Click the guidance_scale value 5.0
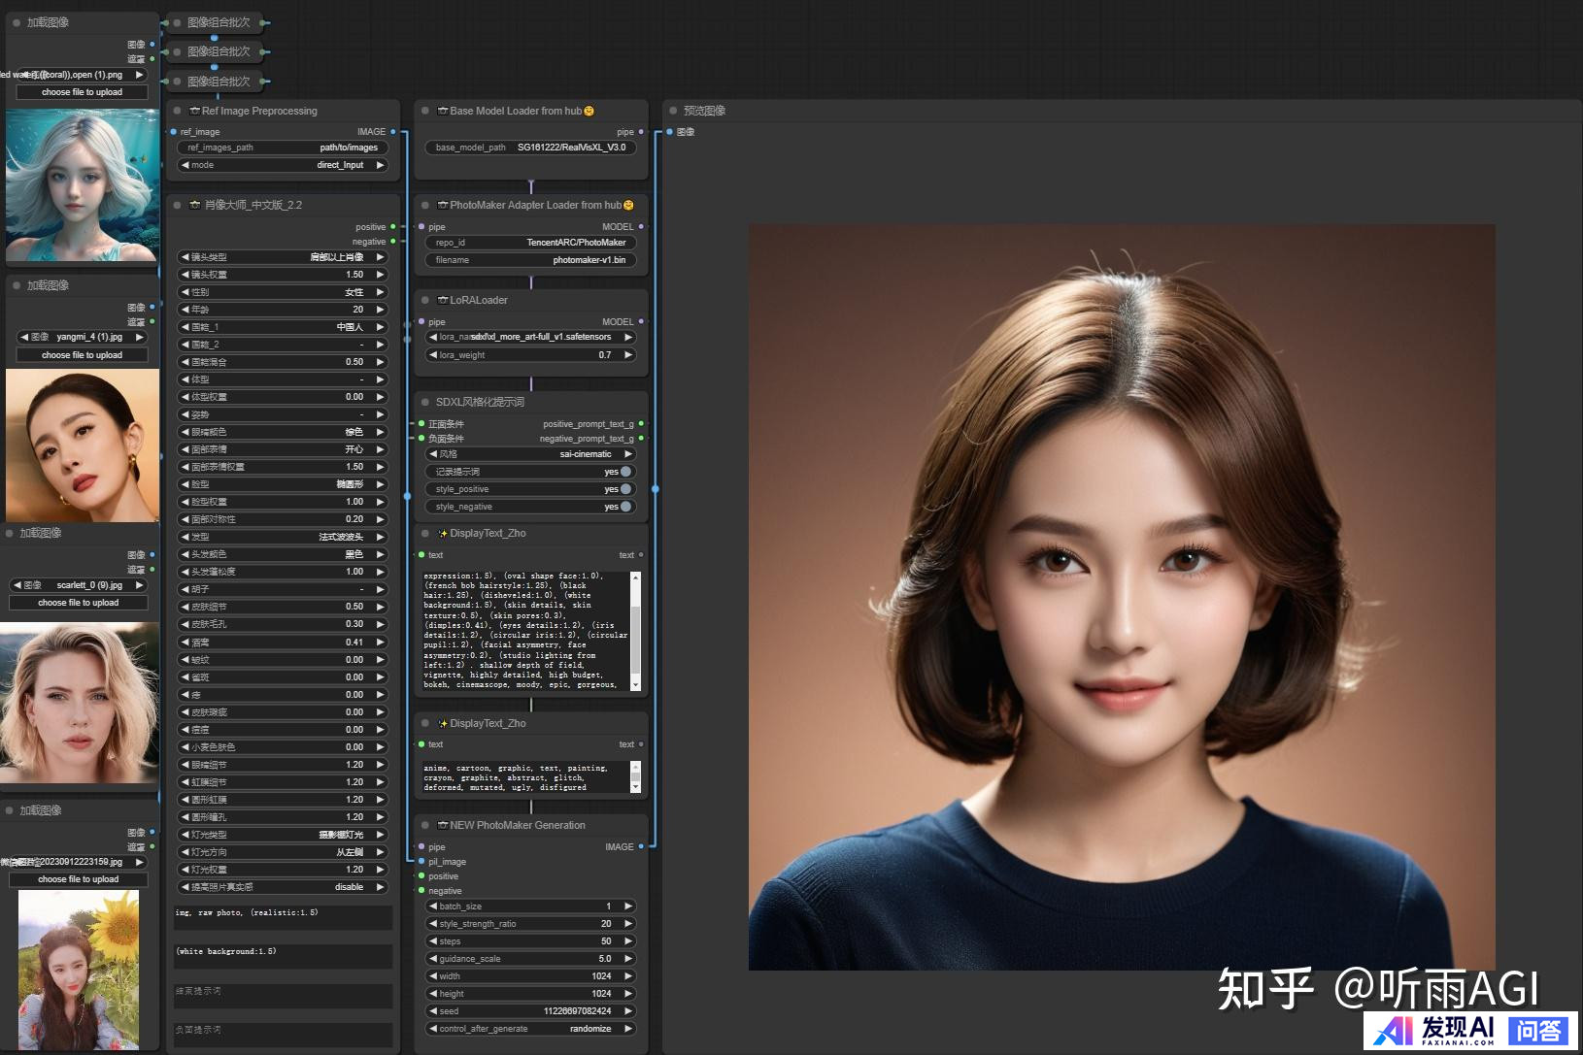This screenshot has height=1055, width=1583. coord(605,959)
